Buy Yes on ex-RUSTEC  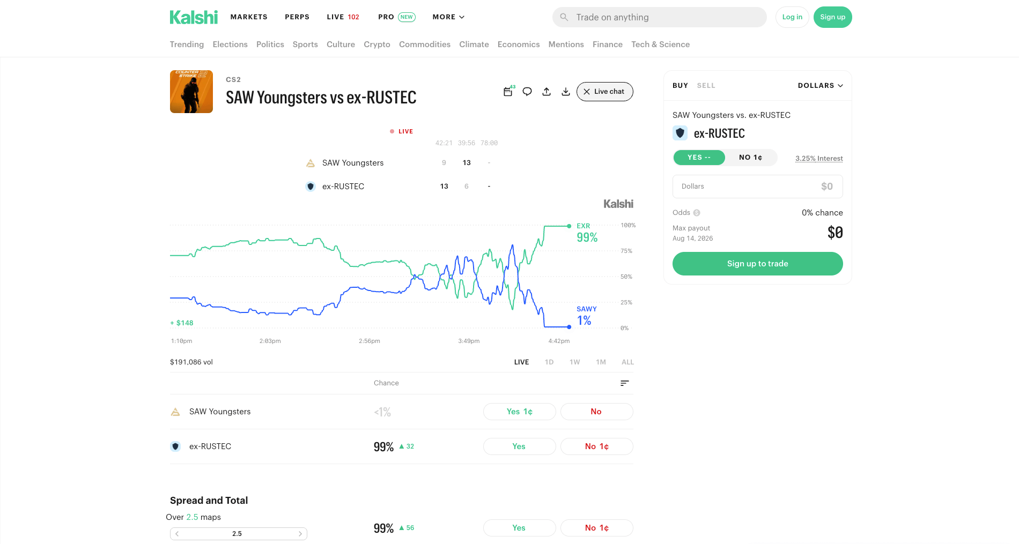click(x=519, y=446)
